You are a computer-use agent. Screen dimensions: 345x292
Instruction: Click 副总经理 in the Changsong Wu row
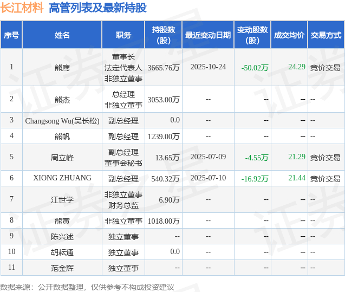coord(123,121)
